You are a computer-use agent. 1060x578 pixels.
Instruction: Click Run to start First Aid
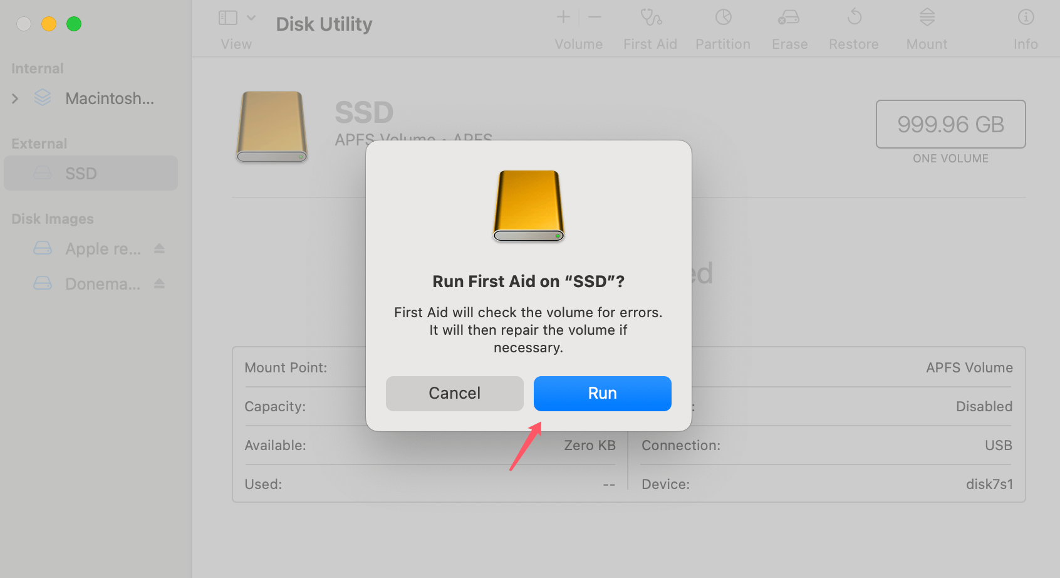pos(602,394)
